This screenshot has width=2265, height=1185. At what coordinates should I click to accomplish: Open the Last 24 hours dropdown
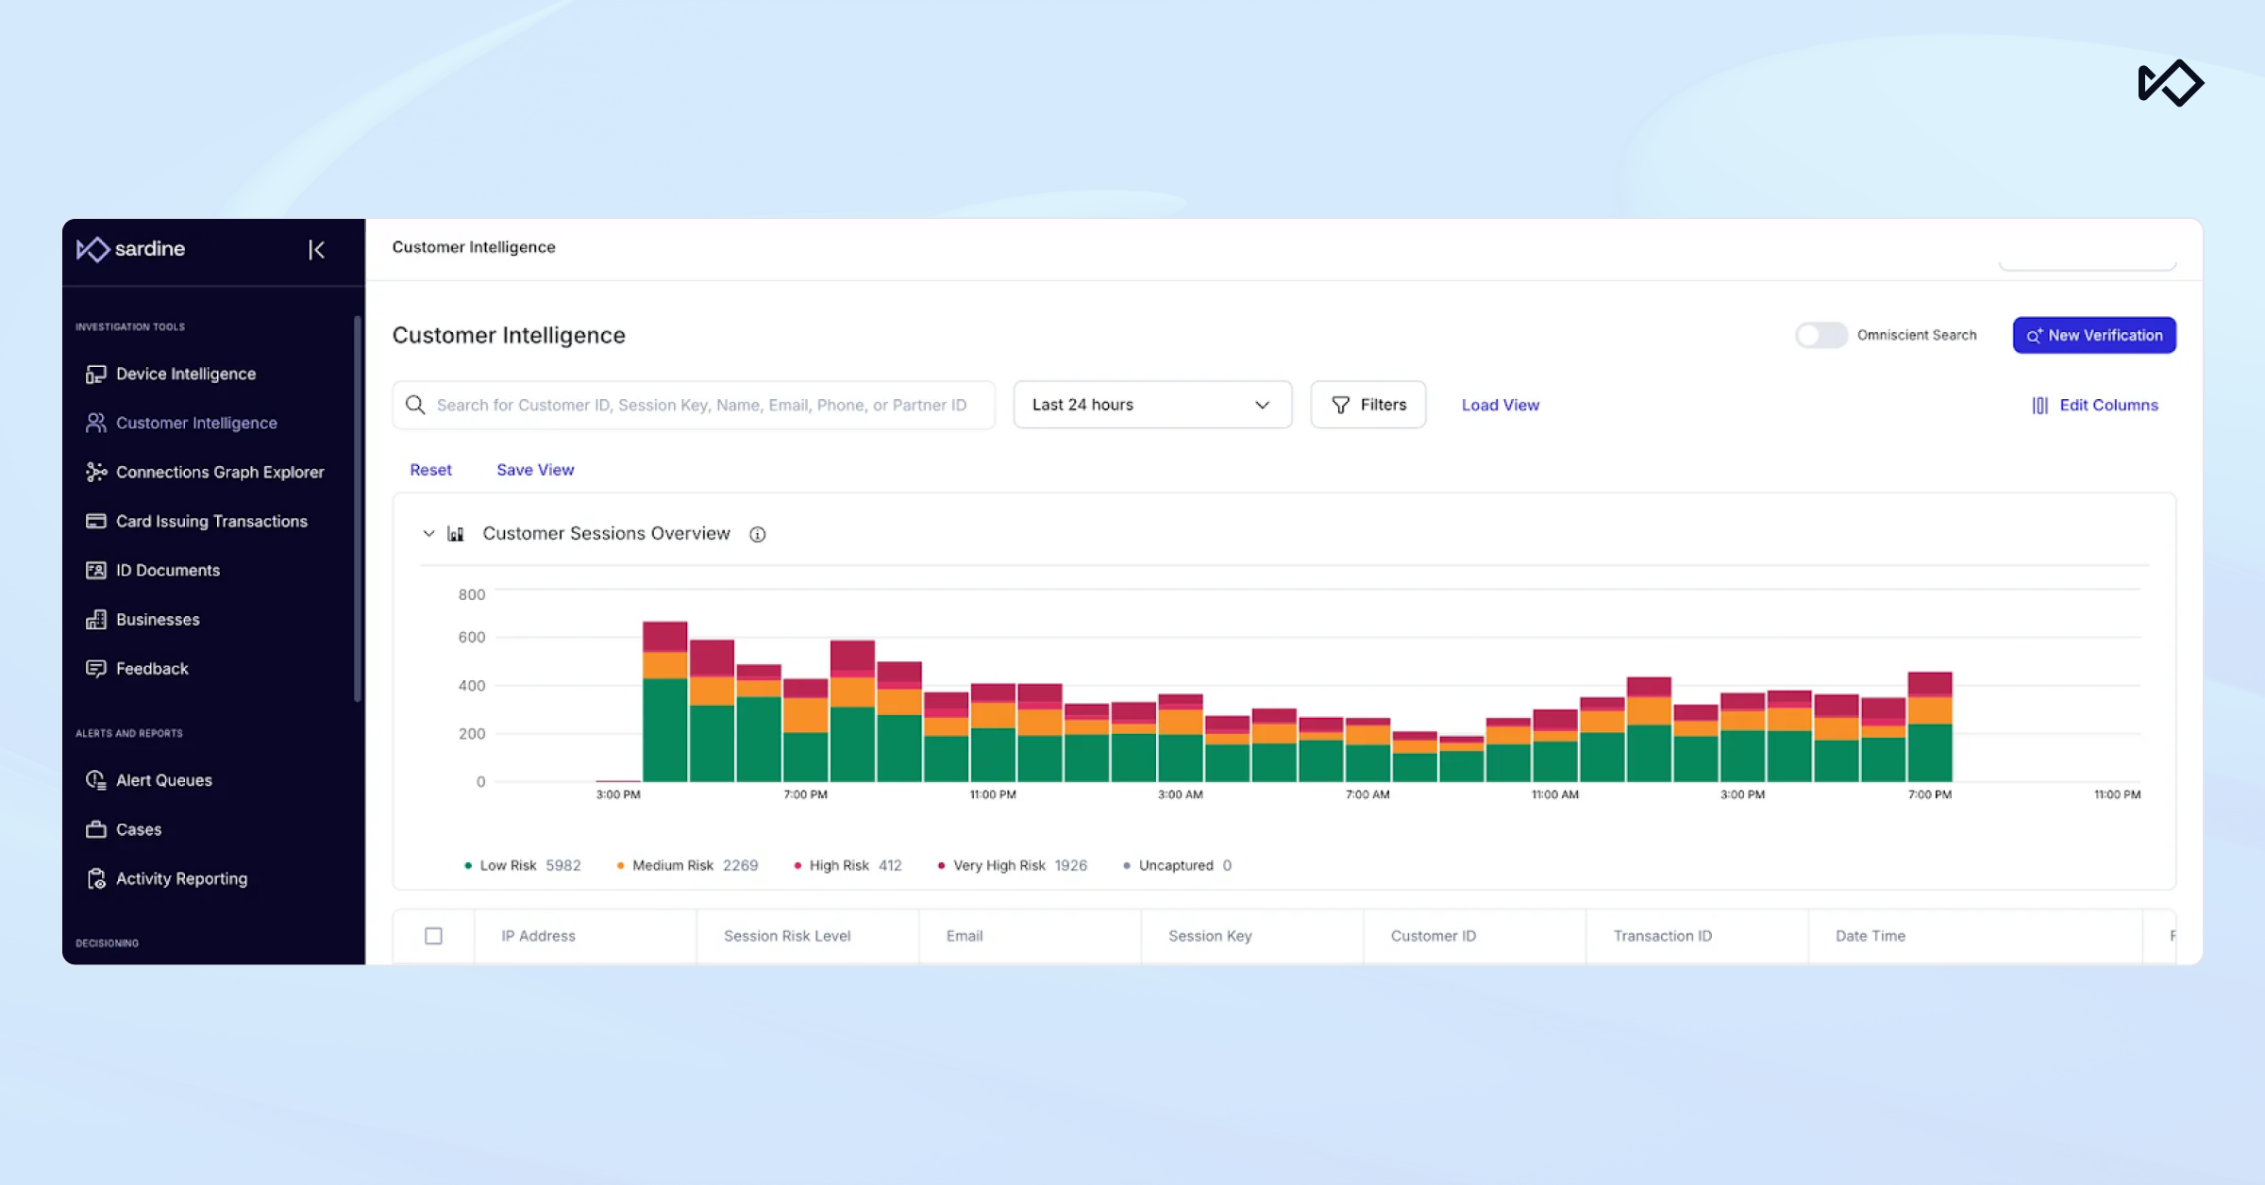[1151, 405]
